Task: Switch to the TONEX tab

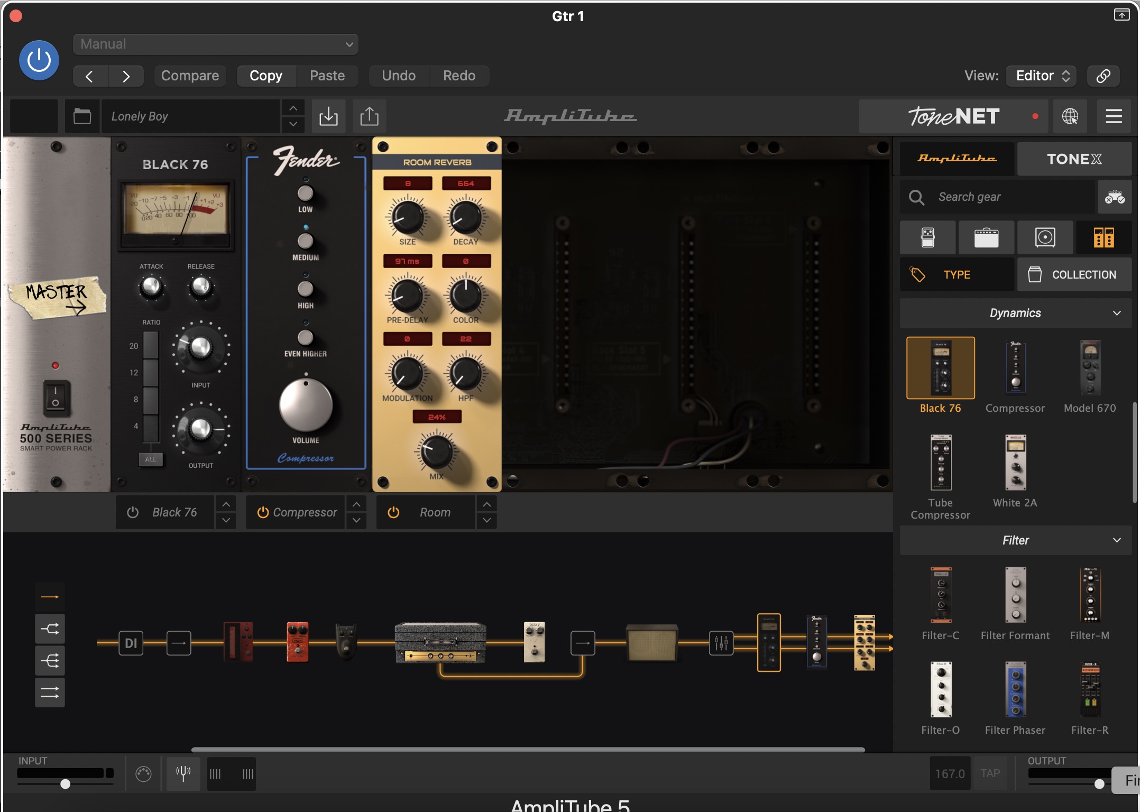Action: (x=1074, y=159)
